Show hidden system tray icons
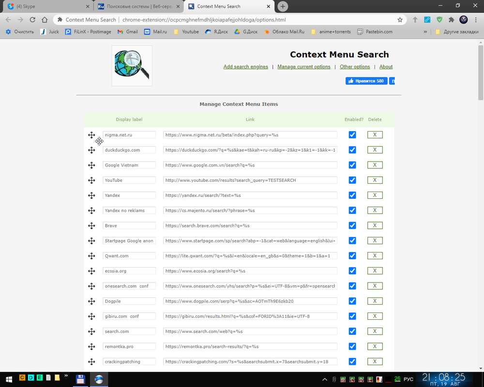Image resolution: width=484 pixels, height=387 pixels. click(x=325, y=379)
